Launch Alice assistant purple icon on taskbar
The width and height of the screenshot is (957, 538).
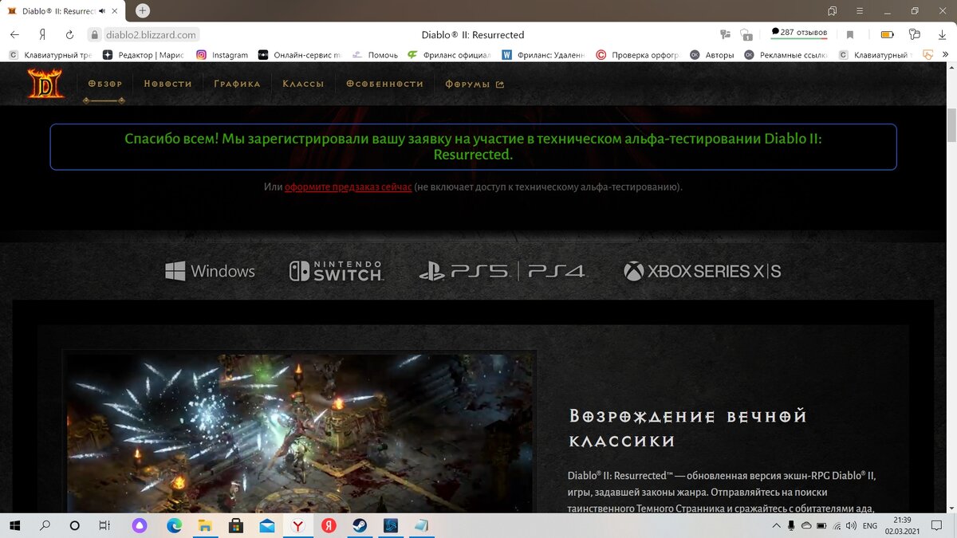[x=140, y=526]
